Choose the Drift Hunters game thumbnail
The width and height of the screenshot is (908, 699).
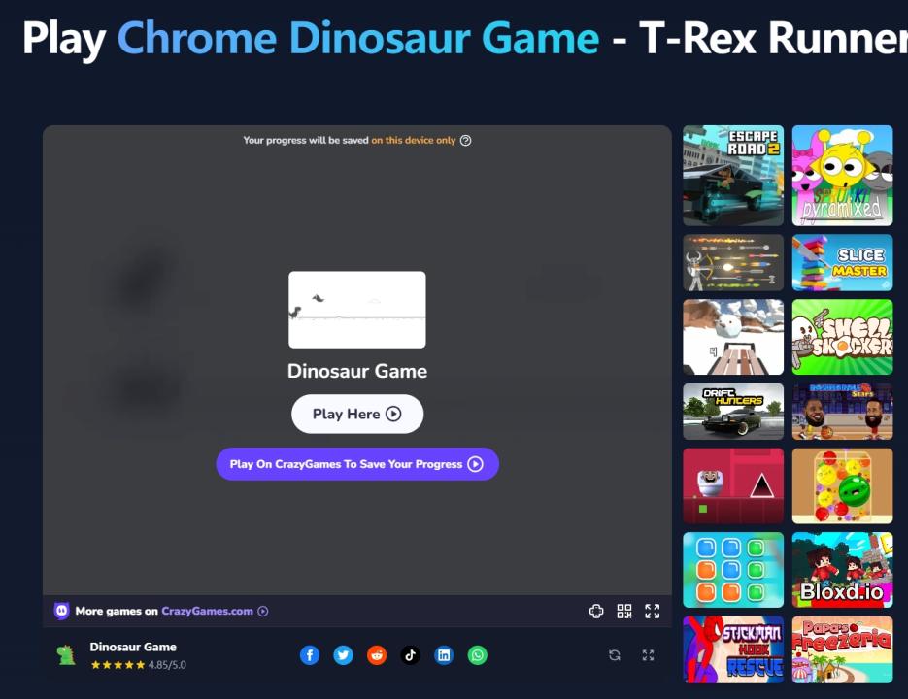tap(733, 412)
